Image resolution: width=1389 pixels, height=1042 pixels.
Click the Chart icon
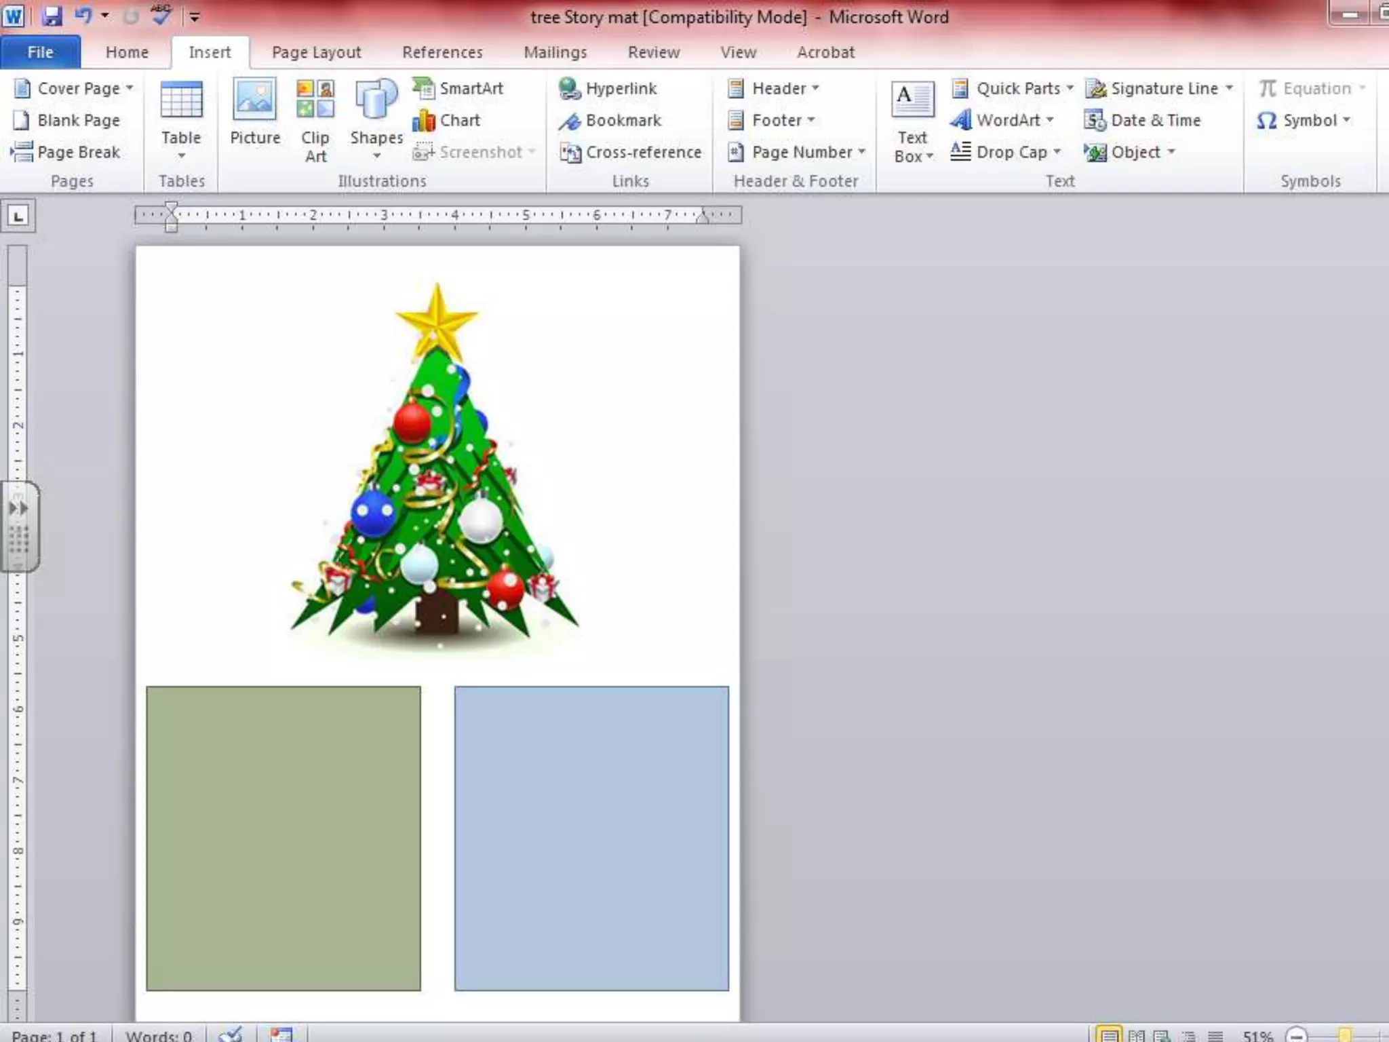click(424, 121)
